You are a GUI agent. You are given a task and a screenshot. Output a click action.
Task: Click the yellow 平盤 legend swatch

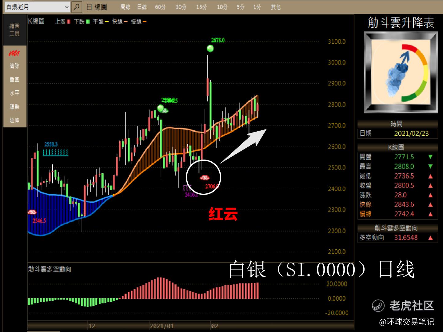[106, 22]
